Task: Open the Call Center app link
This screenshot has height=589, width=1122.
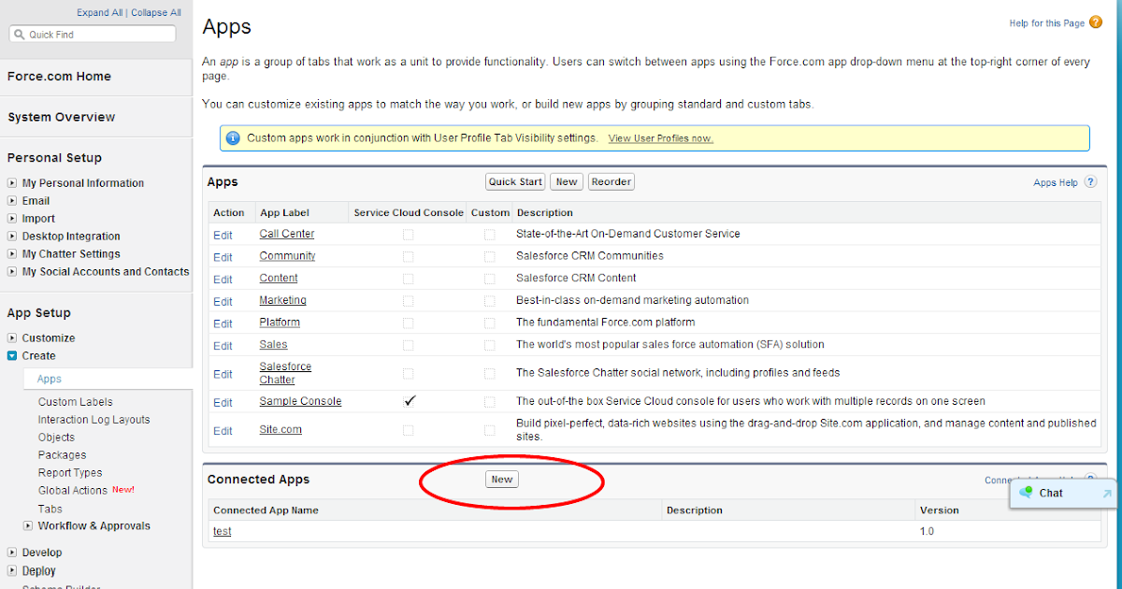Action: [x=287, y=234]
